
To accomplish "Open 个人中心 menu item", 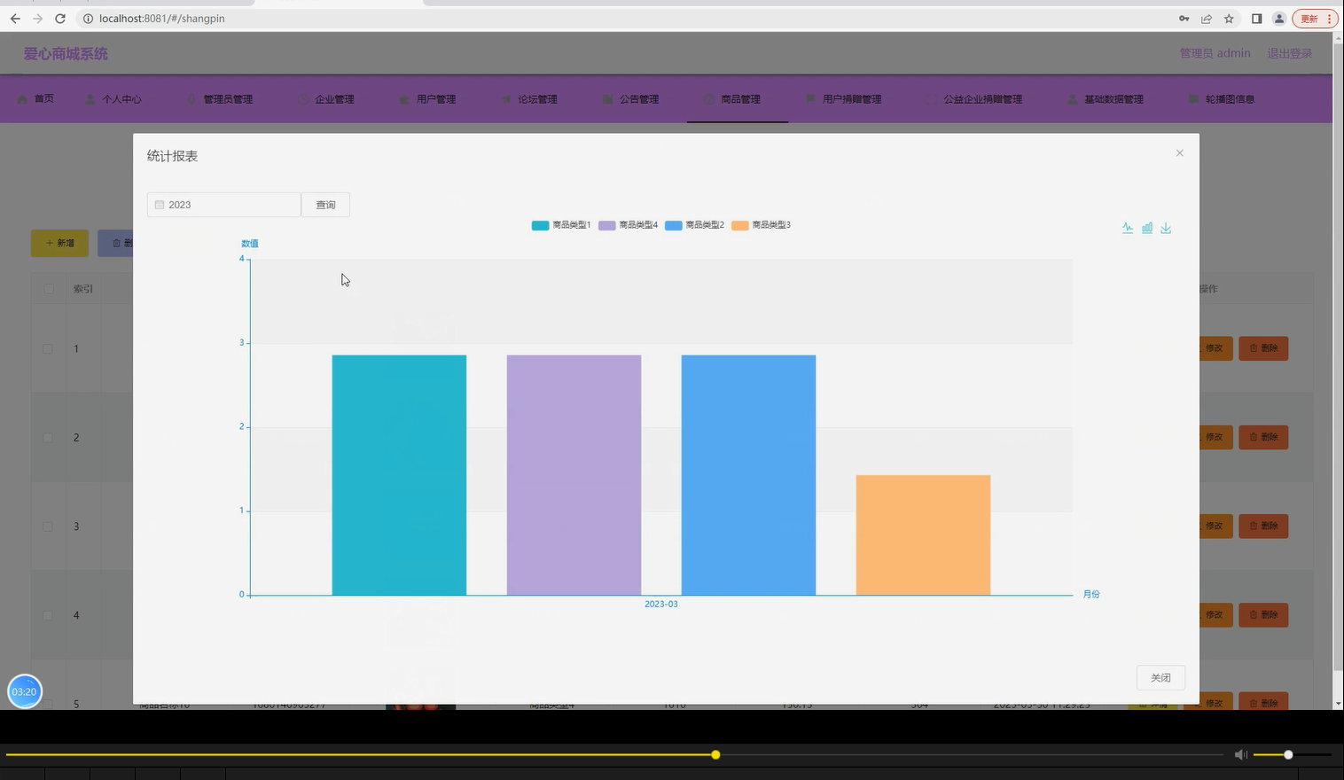I will [x=113, y=98].
